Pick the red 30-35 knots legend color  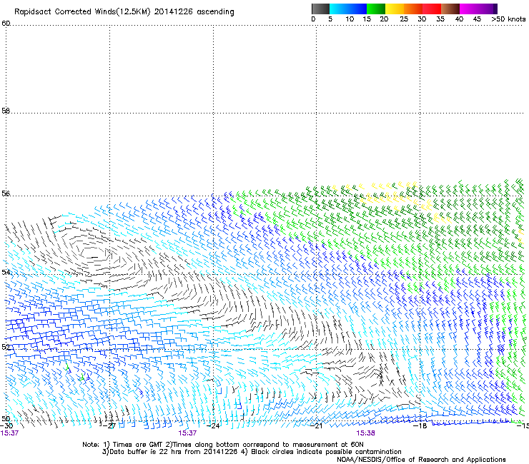tap(432, 9)
